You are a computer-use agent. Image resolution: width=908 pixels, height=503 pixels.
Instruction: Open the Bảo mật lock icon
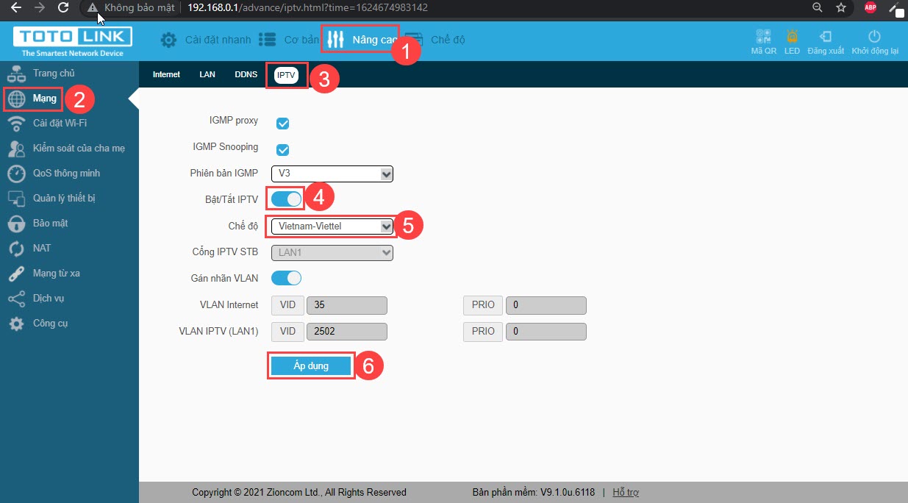[16, 224]
